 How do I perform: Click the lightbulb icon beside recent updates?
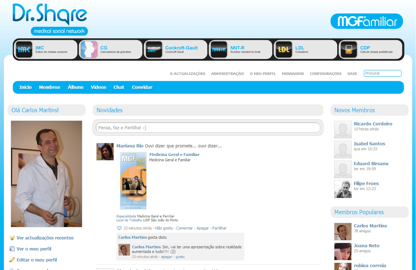pyautogui.click(x=12, y=238)
